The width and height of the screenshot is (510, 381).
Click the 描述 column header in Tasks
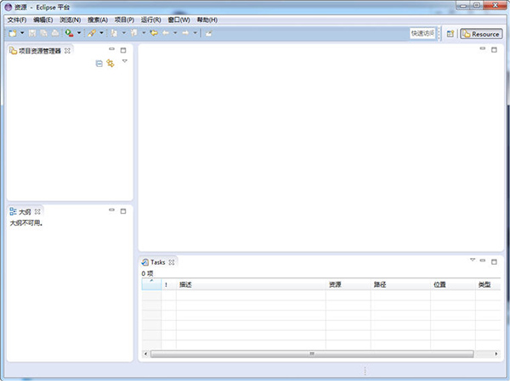click(x=185, y=284)
